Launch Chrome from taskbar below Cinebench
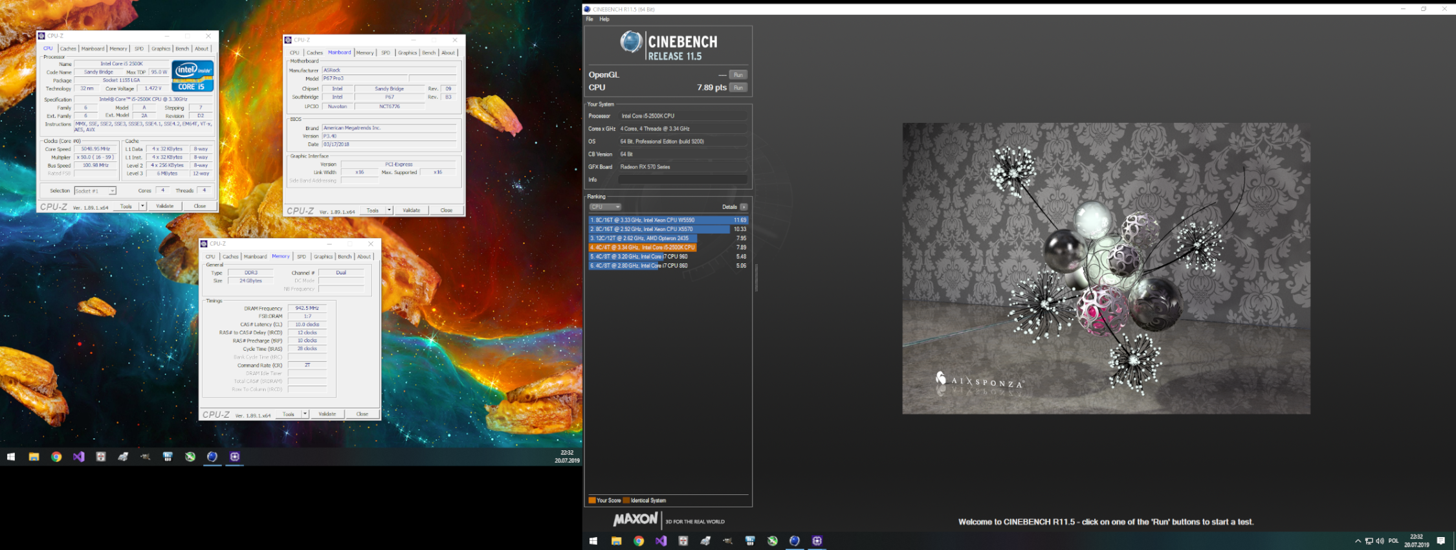Viewport: 1456px width, 550px height. coord(639,541)
